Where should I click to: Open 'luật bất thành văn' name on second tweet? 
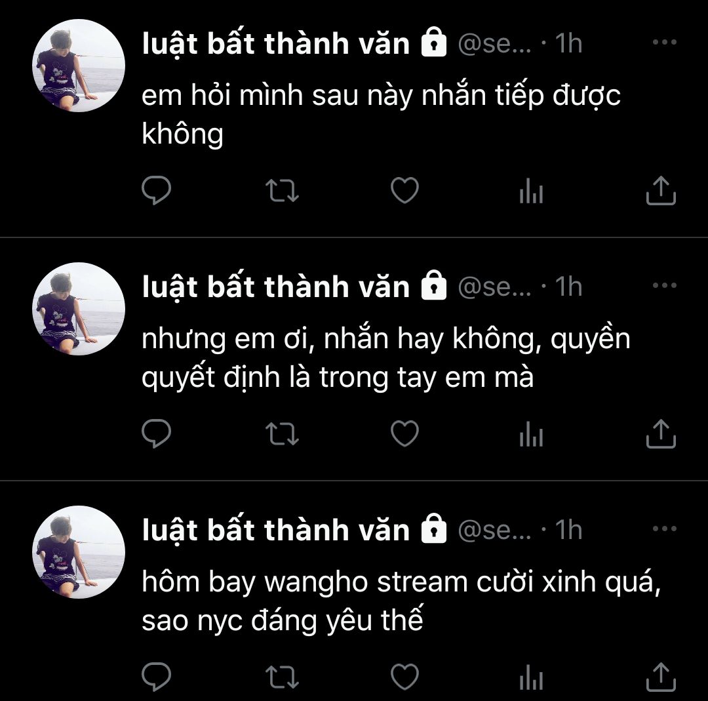[x=276, y=287]
